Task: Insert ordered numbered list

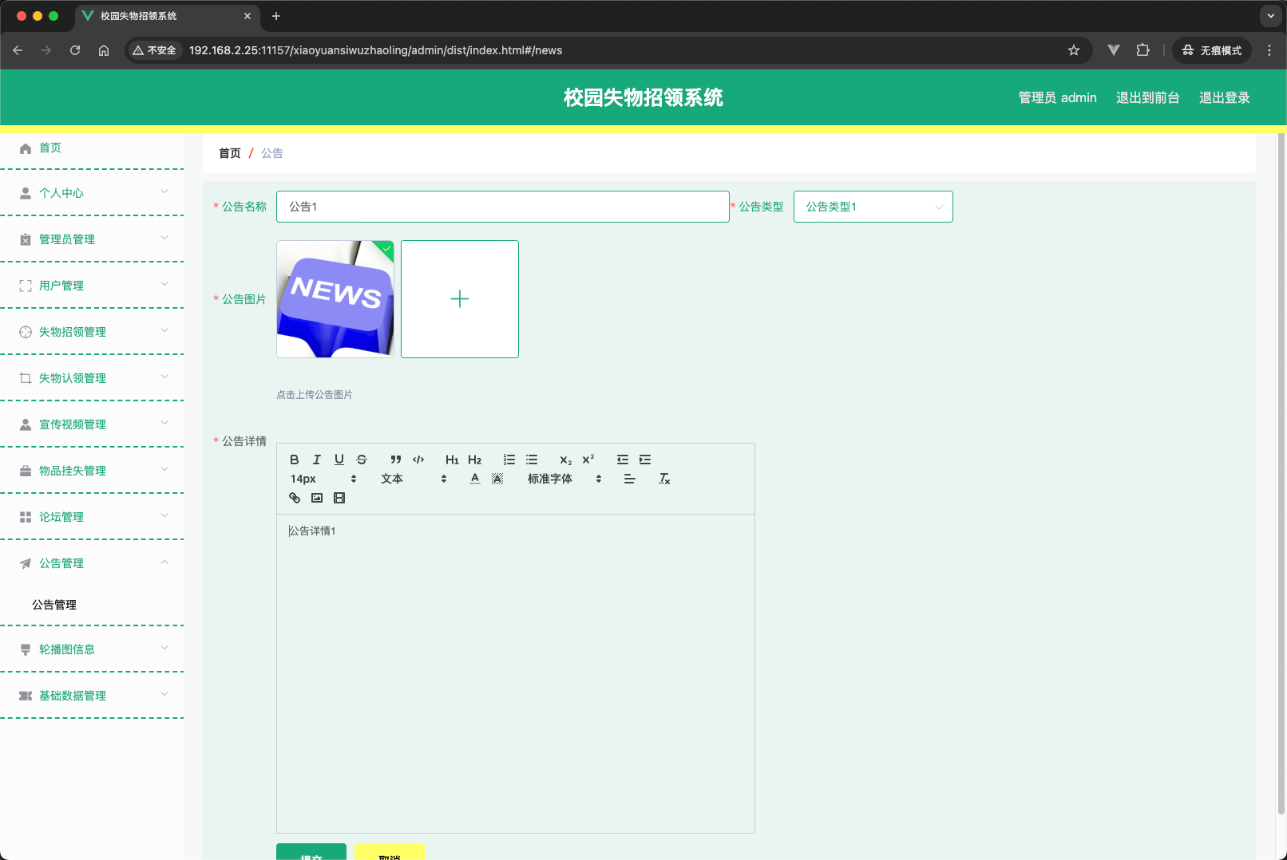Action: pyautogui.click(x=509, y=460)
